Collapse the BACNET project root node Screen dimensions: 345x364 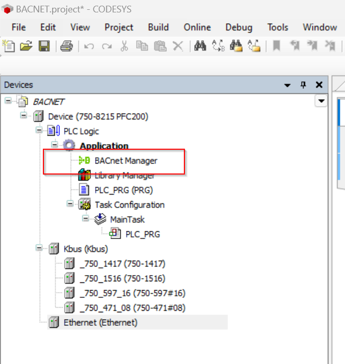8,101
